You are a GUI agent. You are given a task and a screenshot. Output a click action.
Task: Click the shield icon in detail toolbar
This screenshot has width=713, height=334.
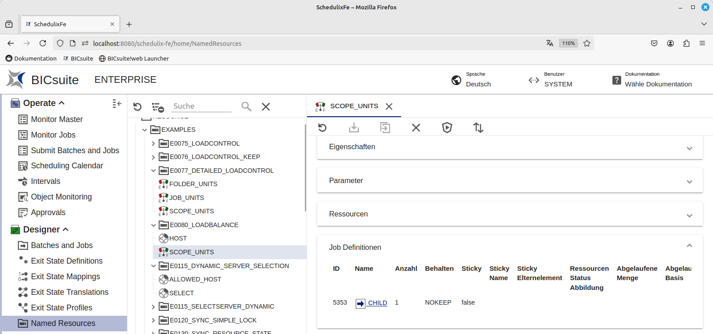pyautogui.click(x=447, y=128)
